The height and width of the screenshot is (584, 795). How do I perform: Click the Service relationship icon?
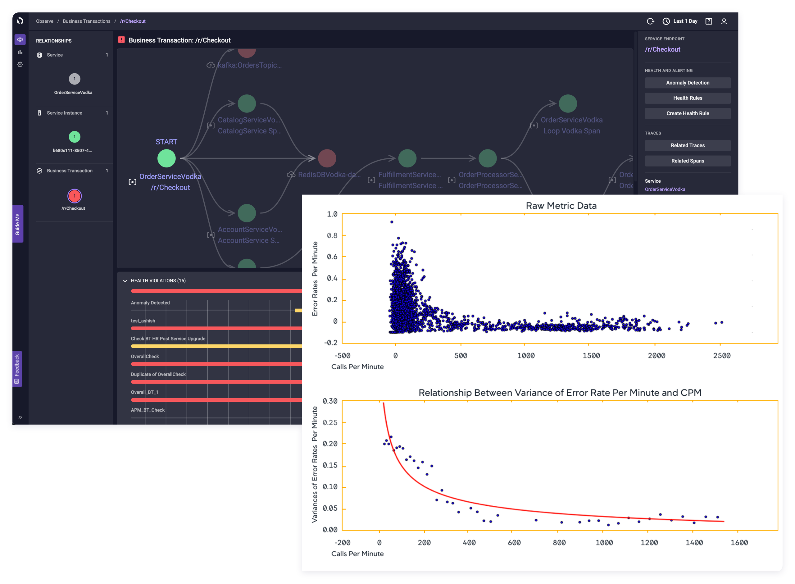click(39, 55)
